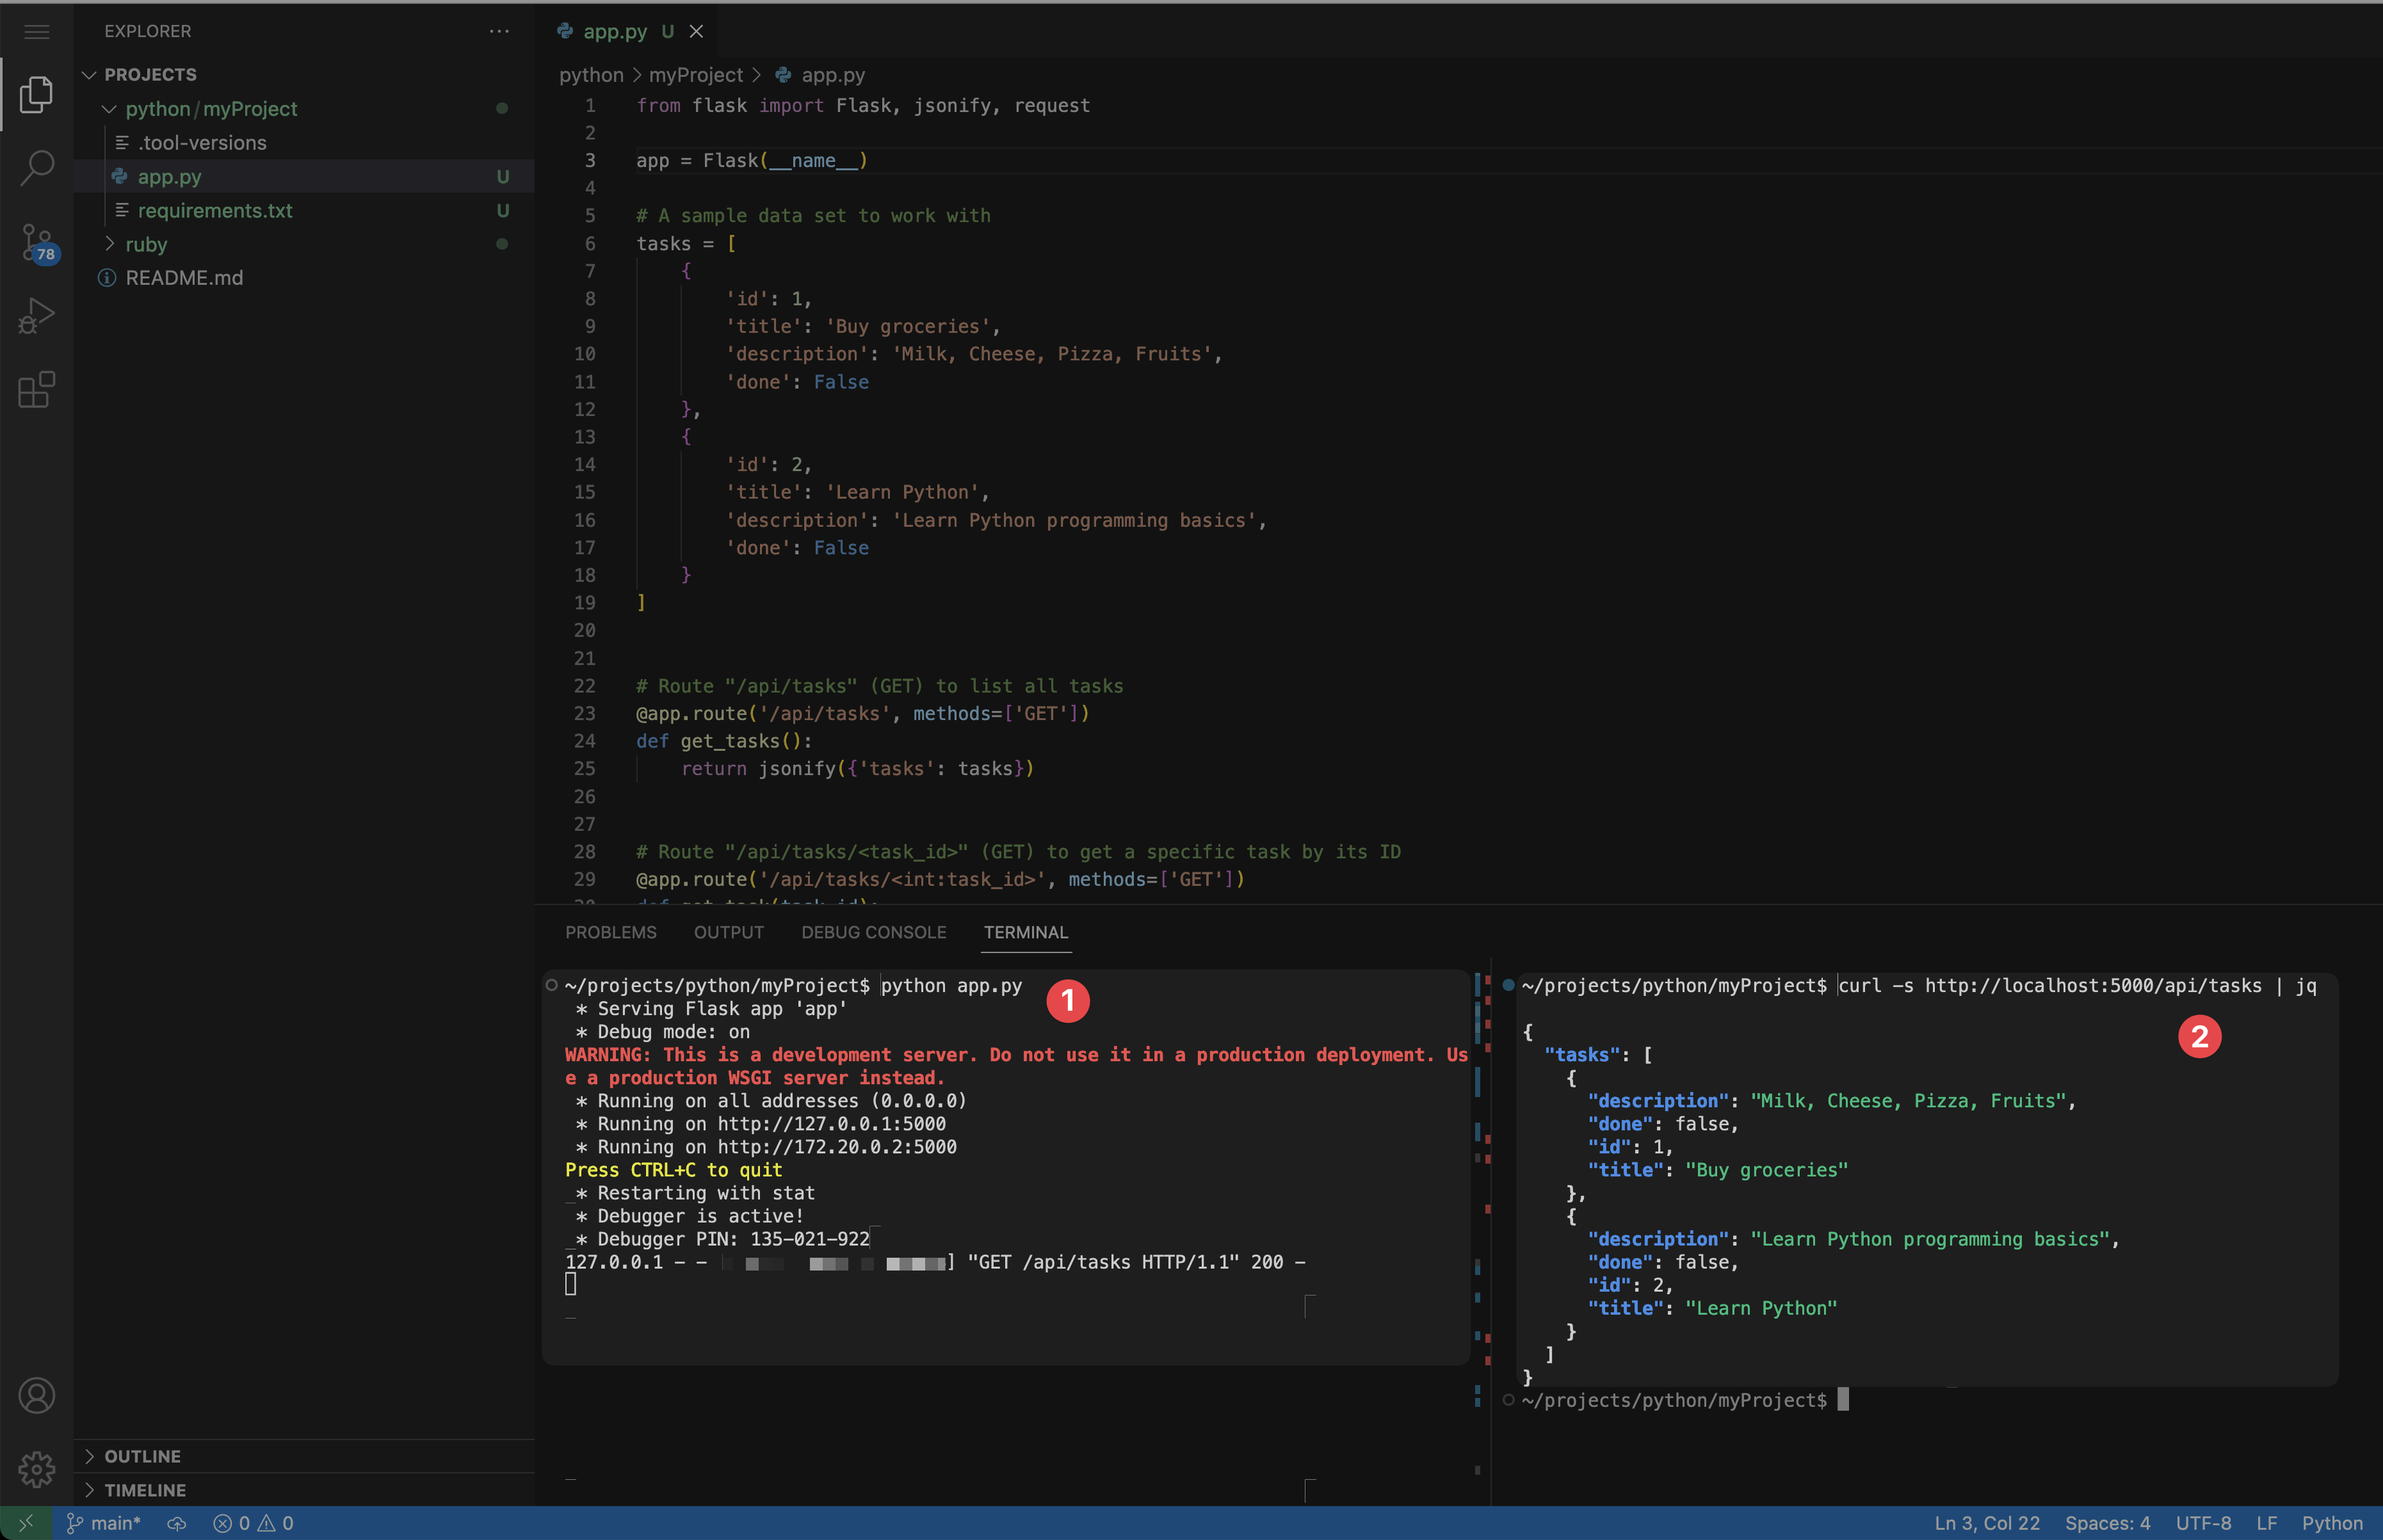The width and height of the screenshot is (2383, 1540).
Task: Switch to the PROBLEMS panel tab
Action: click(610, 932)
